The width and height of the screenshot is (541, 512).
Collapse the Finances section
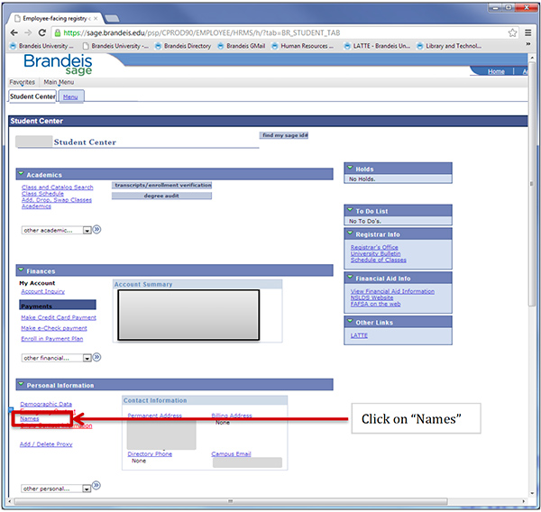[21, 270]
